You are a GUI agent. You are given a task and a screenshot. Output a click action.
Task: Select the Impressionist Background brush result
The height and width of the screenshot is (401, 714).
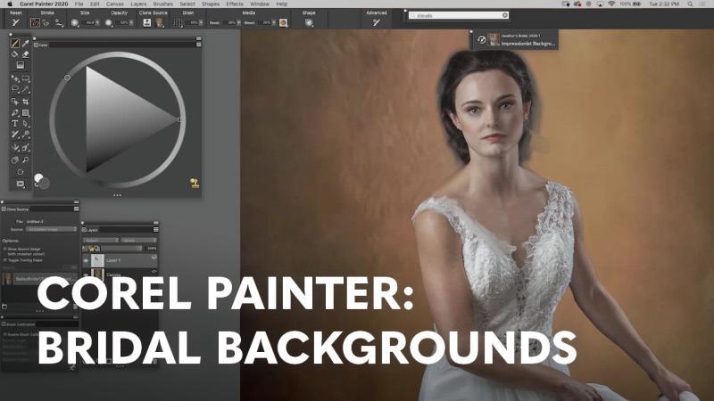[x=522, y=43]
